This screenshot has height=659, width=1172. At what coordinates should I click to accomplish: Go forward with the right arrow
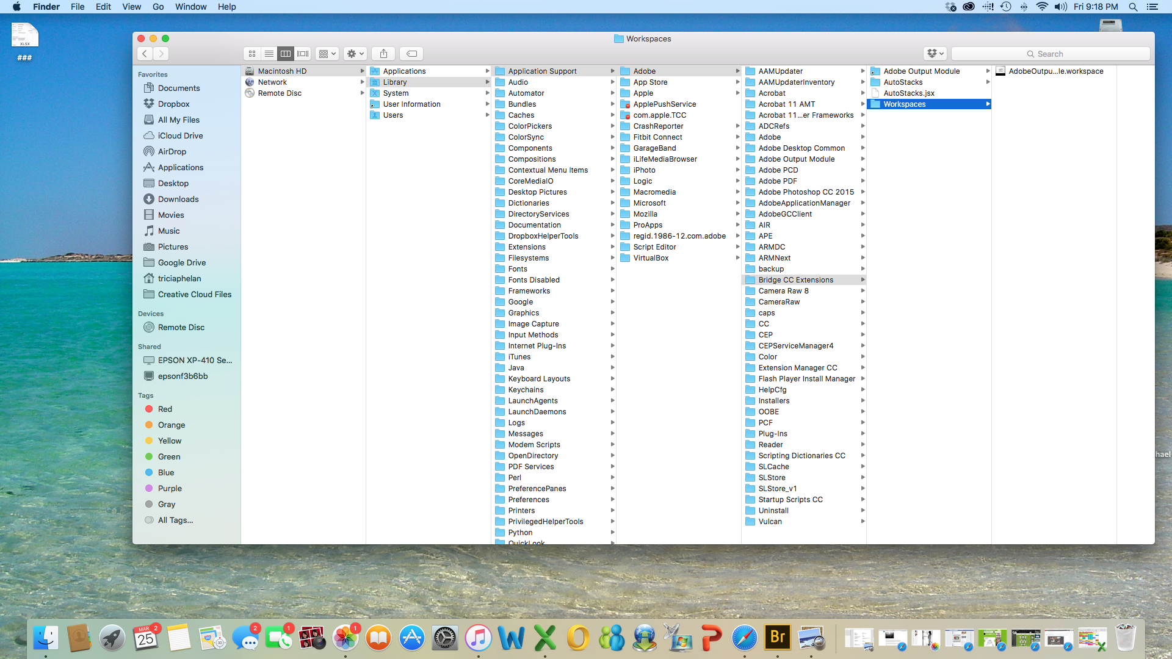(x=161, y=54)
